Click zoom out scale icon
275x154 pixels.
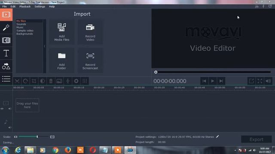15,137
